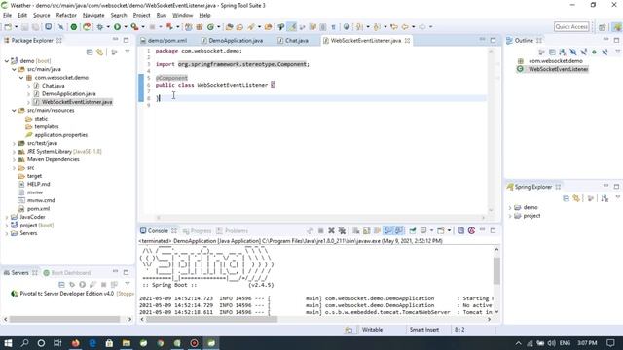
Task: Toggle Show Console on standard output change
Action: (x=387, y=230)
